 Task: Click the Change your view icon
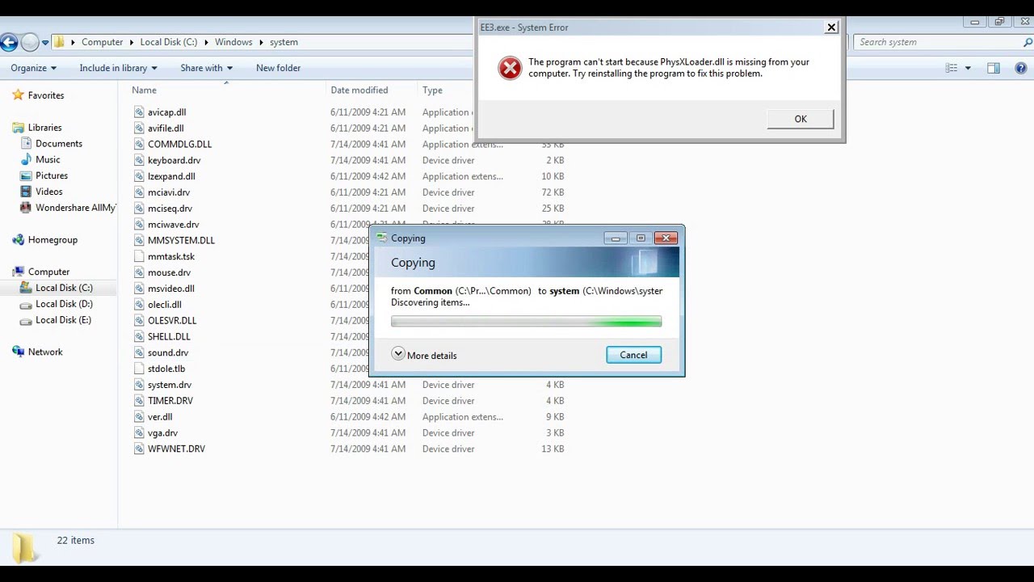point(952,68)
